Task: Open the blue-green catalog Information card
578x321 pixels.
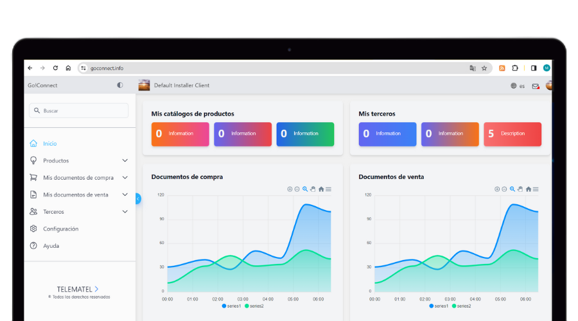Action: 305,134
